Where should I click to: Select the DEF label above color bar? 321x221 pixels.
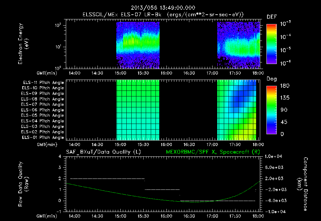271,17
